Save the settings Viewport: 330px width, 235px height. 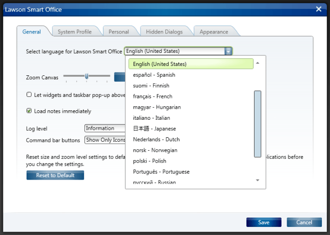263,222
